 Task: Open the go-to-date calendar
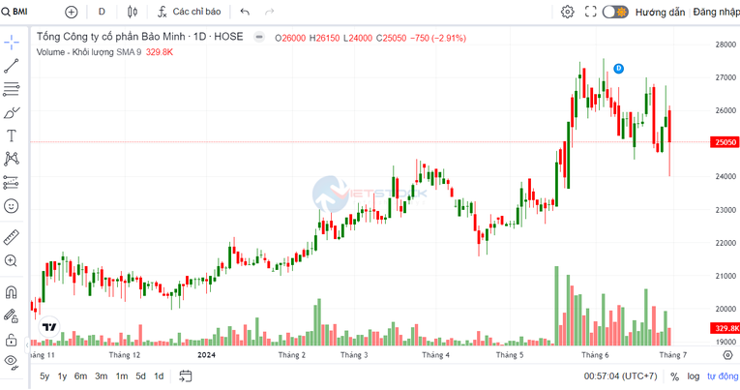tap(186, 376)
